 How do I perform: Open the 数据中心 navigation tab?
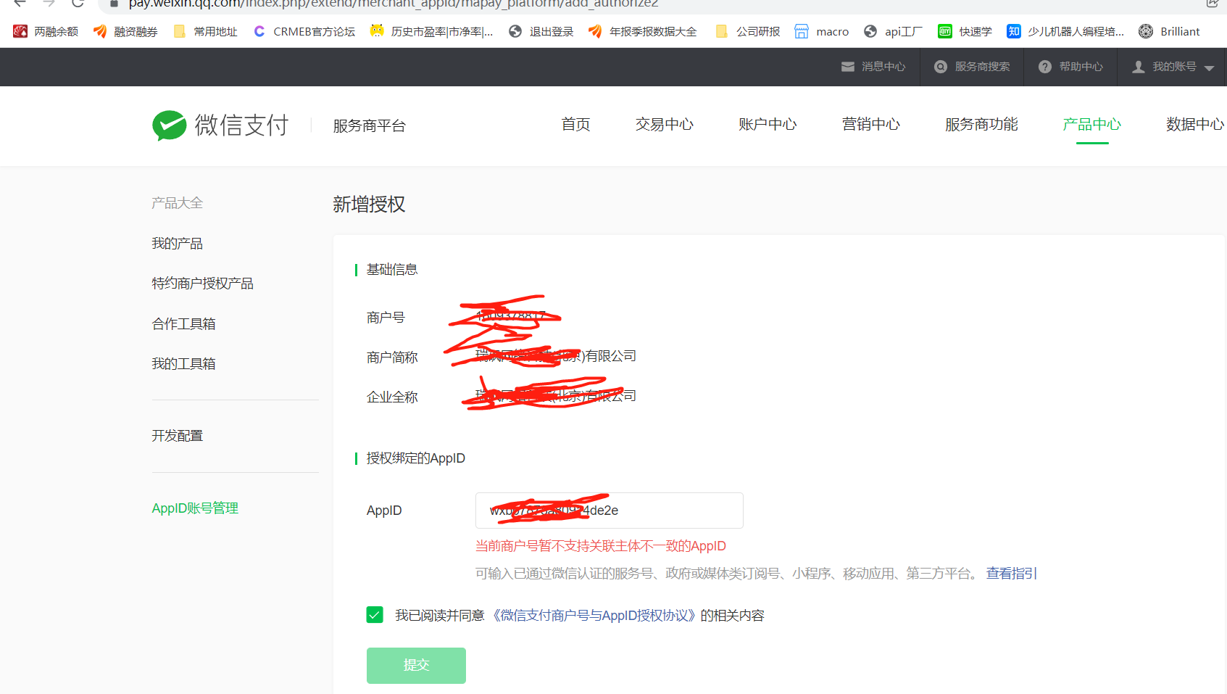click(x=1195, y=125)
